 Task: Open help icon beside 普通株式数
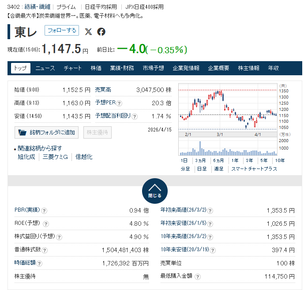[x=45, y=250]
